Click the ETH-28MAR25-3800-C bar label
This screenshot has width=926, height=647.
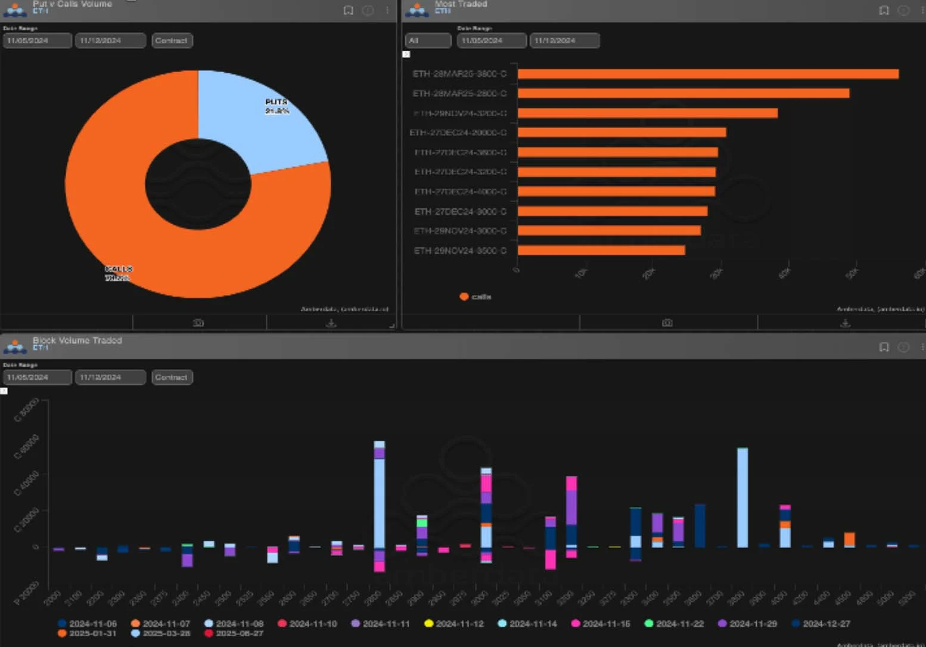tap(459, 74)
